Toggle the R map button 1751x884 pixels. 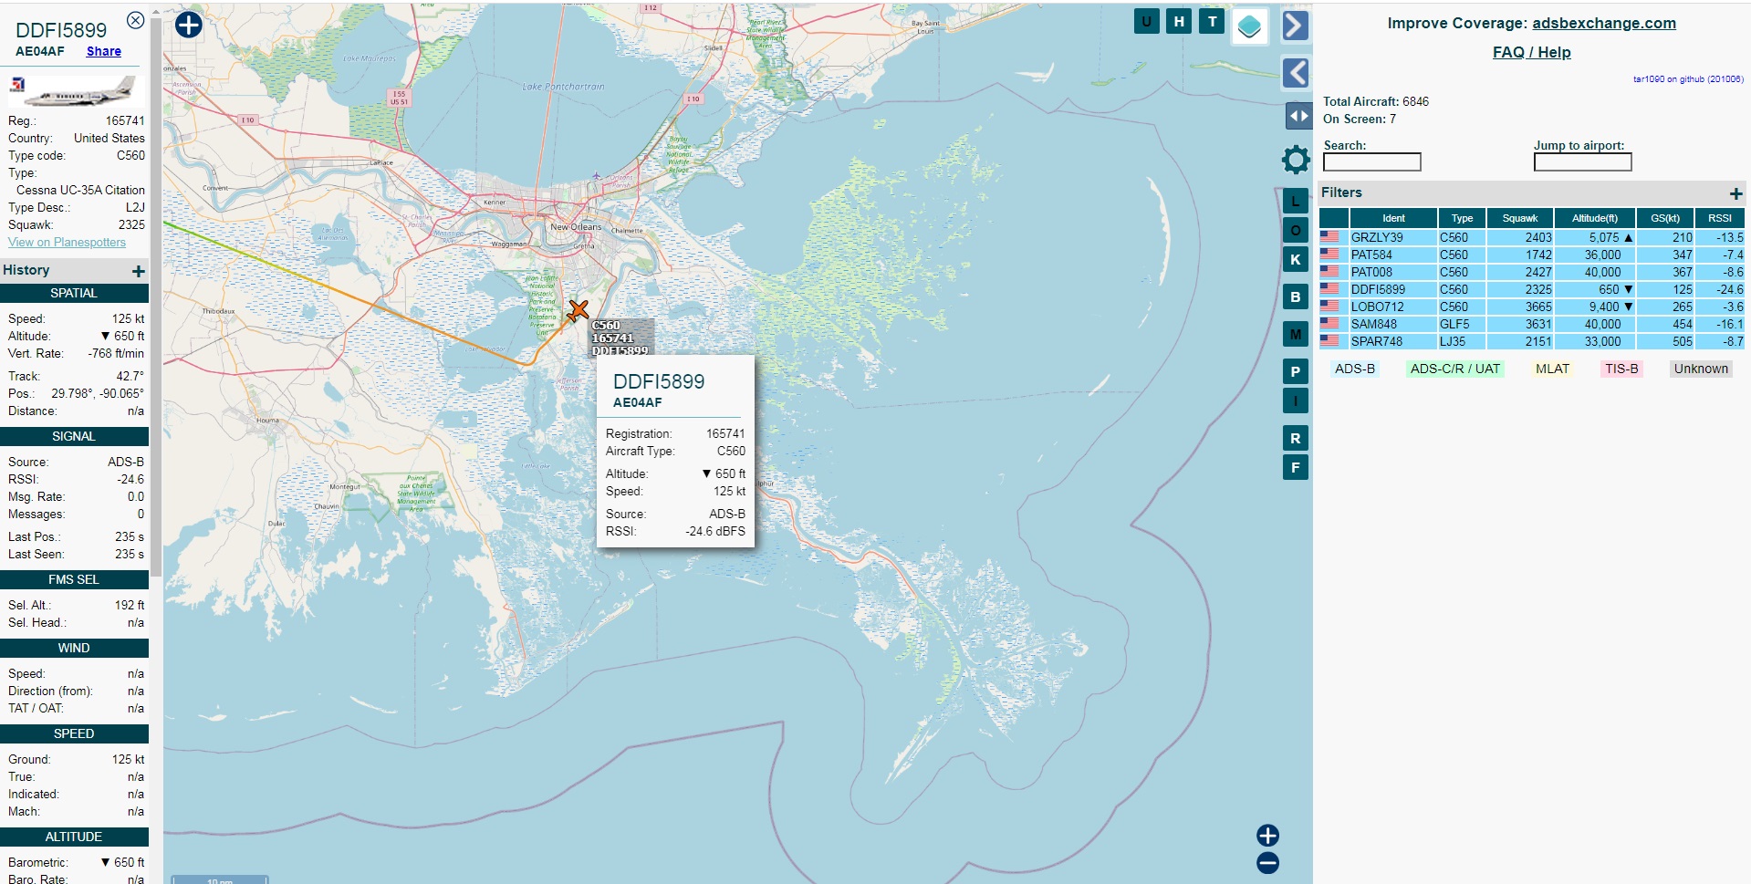coord(1296,438)
